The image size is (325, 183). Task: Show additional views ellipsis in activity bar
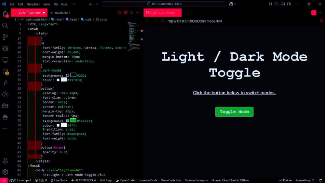click(x=5, y=129)
